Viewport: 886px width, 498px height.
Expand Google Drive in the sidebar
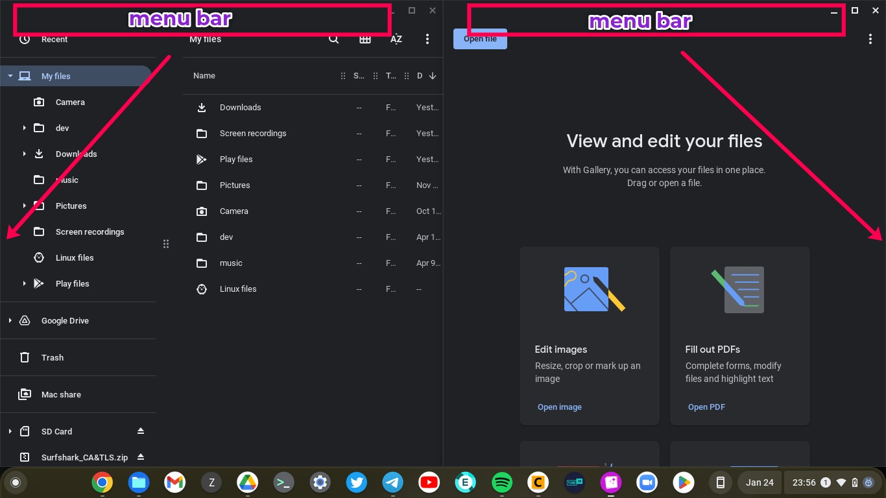[x=9, y=320]
